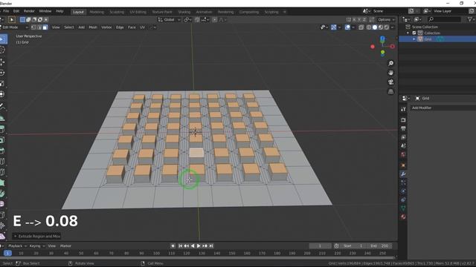Screen dimensions: 476x267
Task: Toggle X-ray display in viewport header
Action: coord(361,27)
